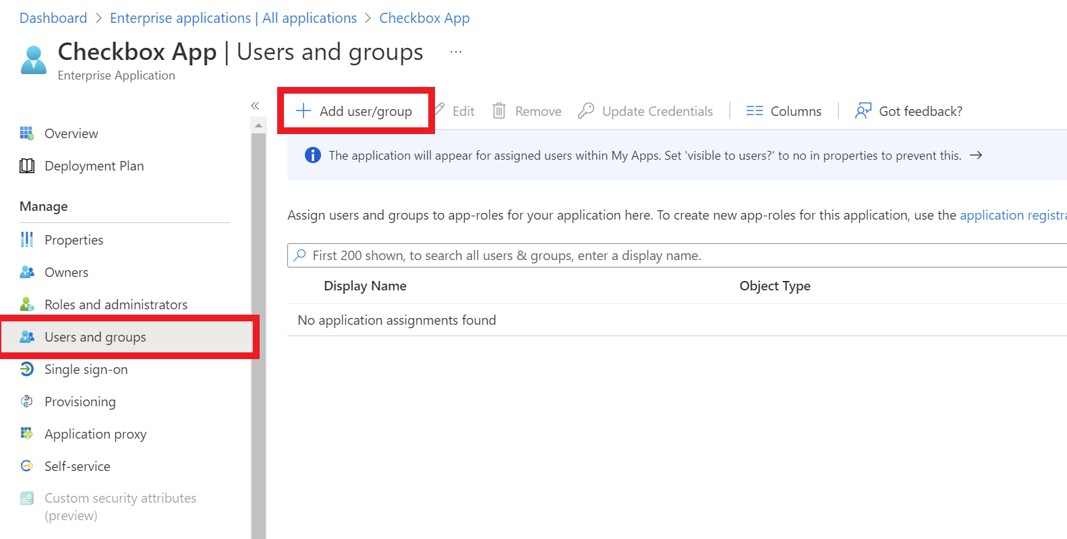This screenshot has width=1067, height=539.
Task: Click the Checkbox App breadcrumb link
Action: [425, 18]
